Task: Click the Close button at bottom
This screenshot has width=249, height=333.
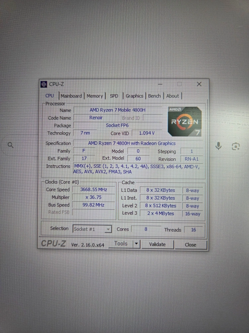Action: pyautogui.click(x=191, y=245)
